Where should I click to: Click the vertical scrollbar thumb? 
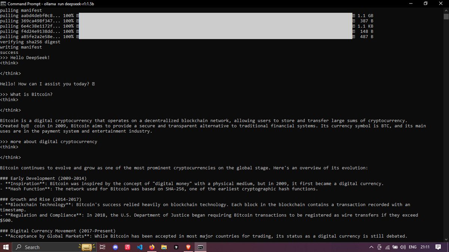pyautogui.click(x=446, y=16)
